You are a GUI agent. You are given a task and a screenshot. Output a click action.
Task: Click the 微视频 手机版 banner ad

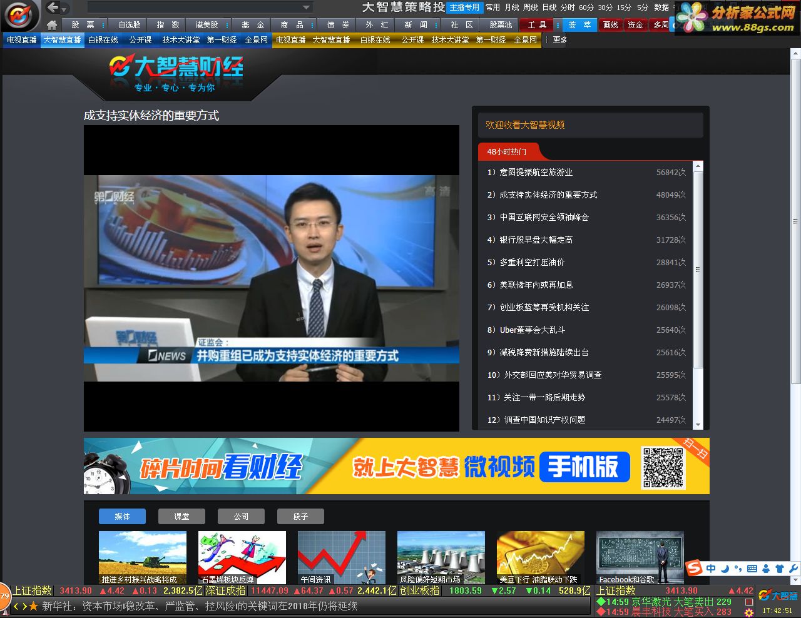click(x=397, y=466)
